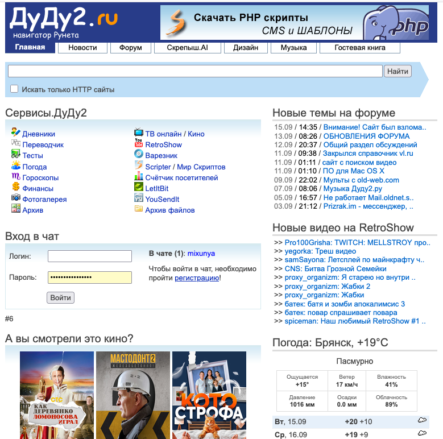Open forum topic ОБНОВЛЕНИЯ ФОРУМА
The height and width of the screenshot is (439, 443).
point(366,136)
